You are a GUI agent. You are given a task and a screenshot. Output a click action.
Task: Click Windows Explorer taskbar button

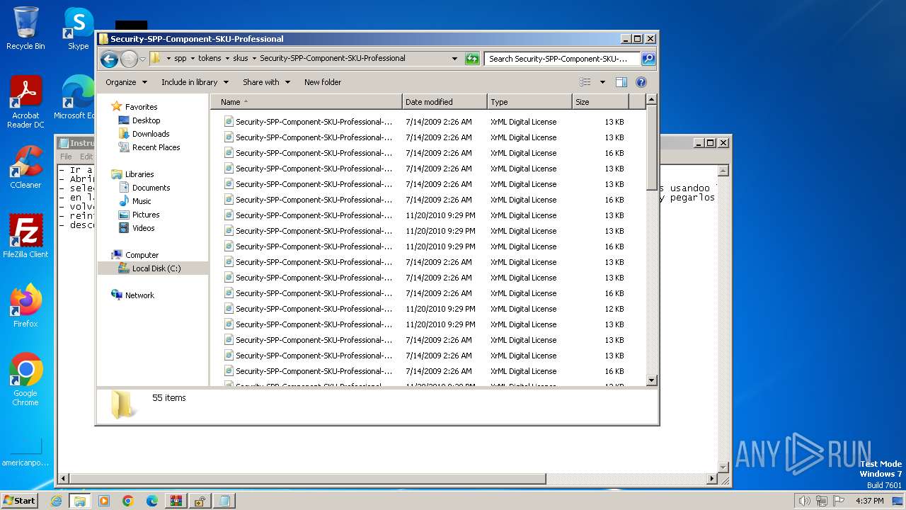[80, 501]
